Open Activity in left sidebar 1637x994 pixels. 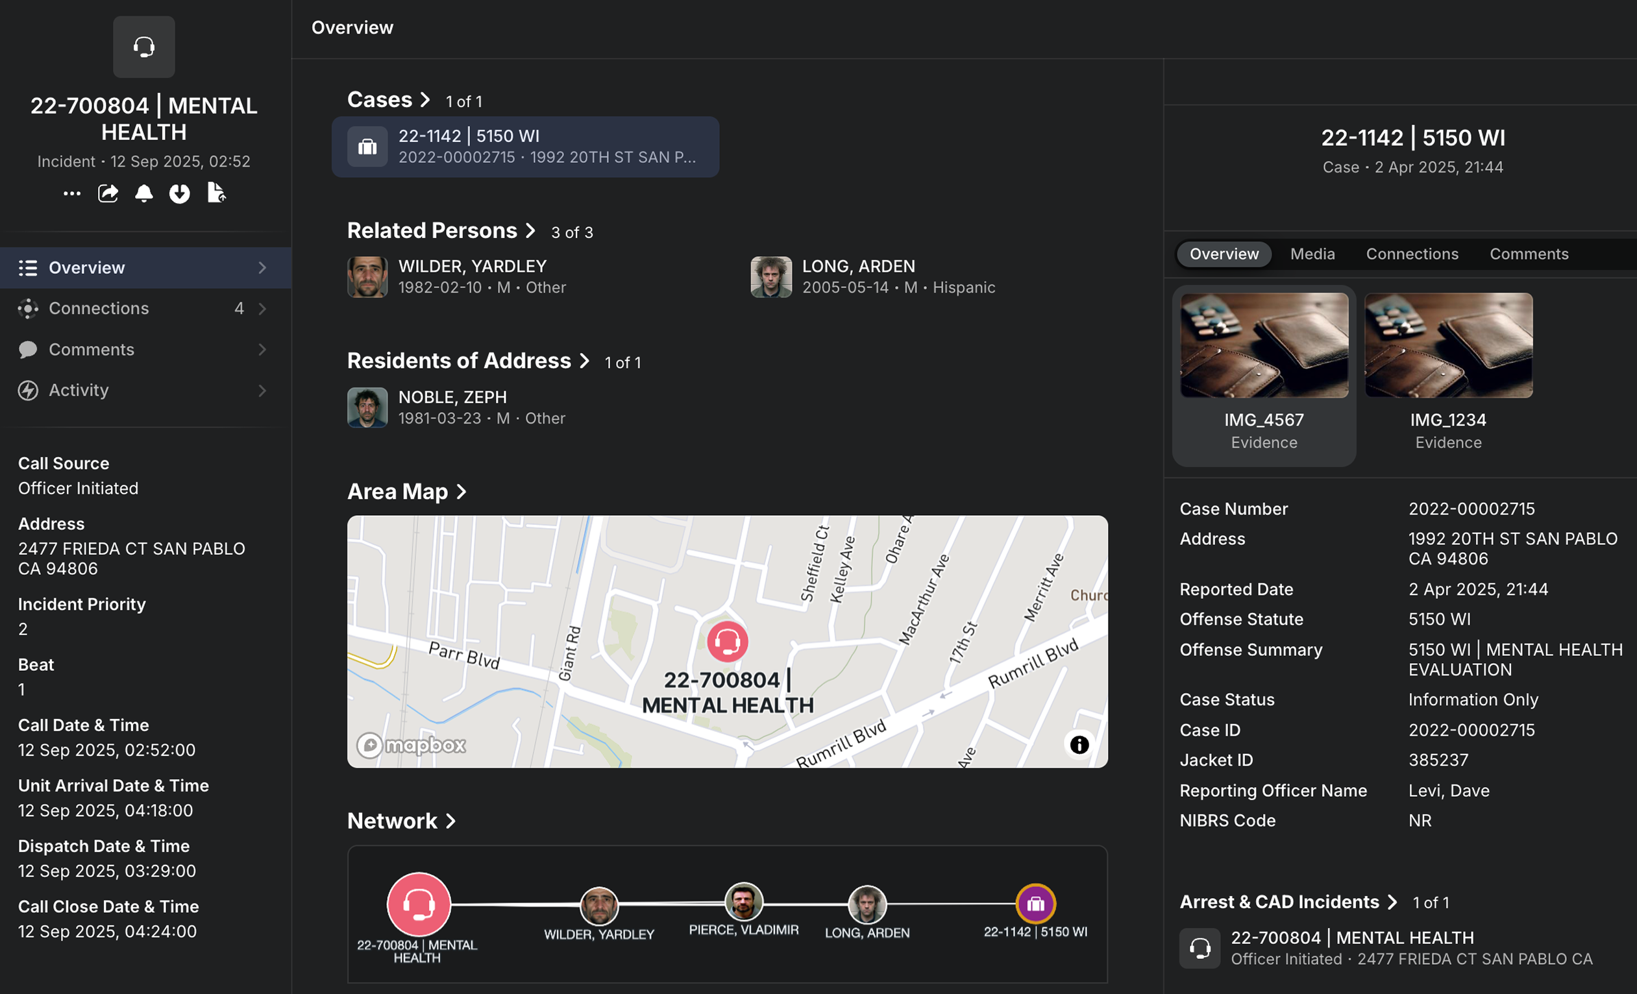point(79,390)
